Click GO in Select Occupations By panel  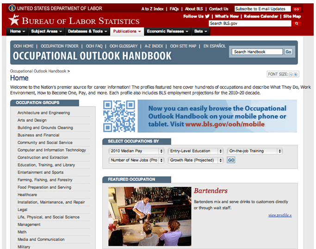click(231, 160)
